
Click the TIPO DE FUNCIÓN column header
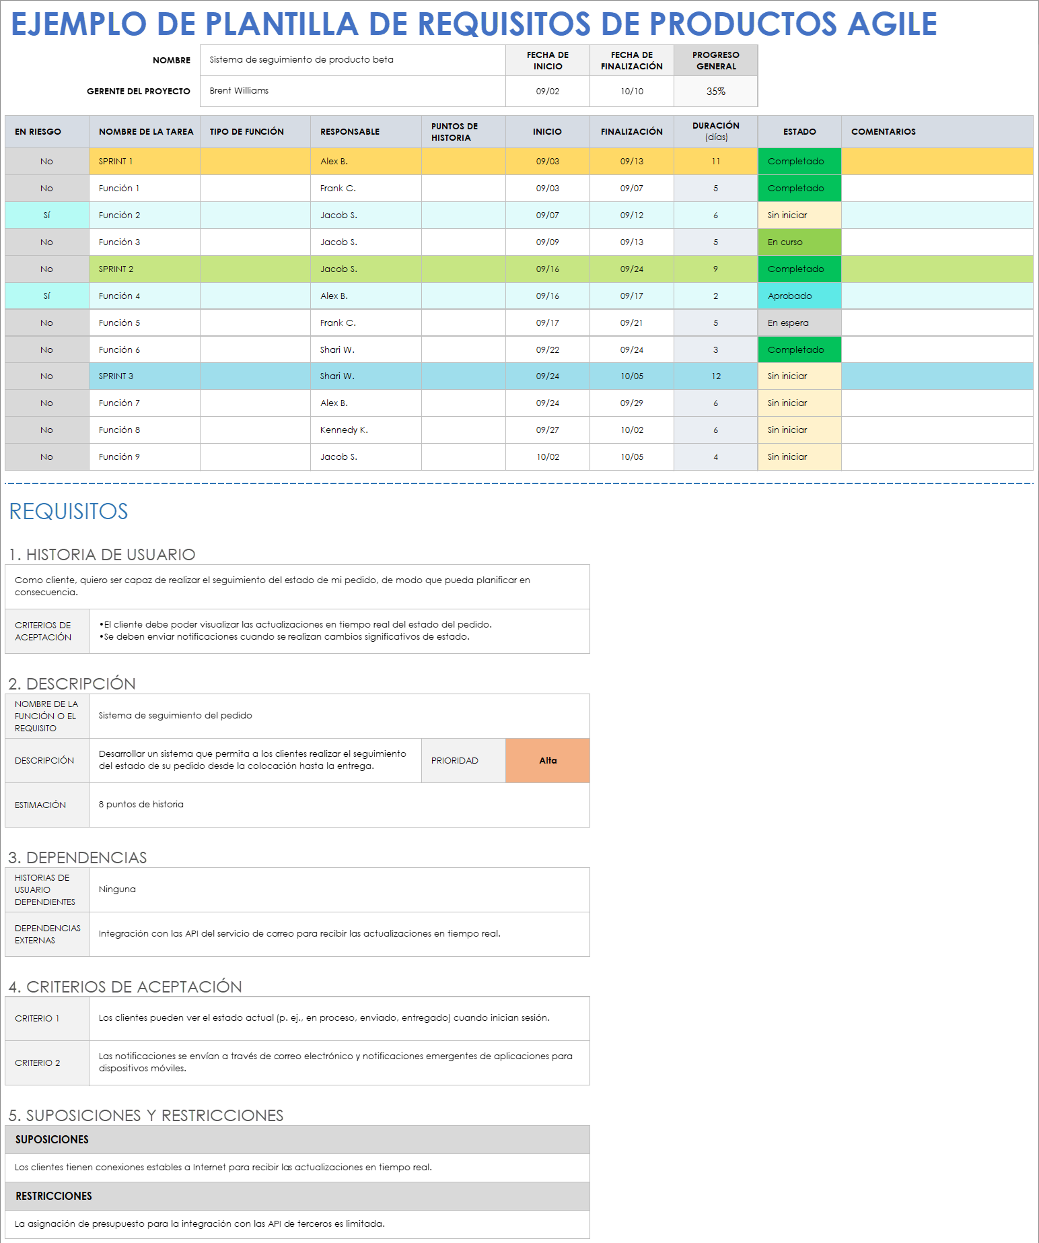[255, 132]
